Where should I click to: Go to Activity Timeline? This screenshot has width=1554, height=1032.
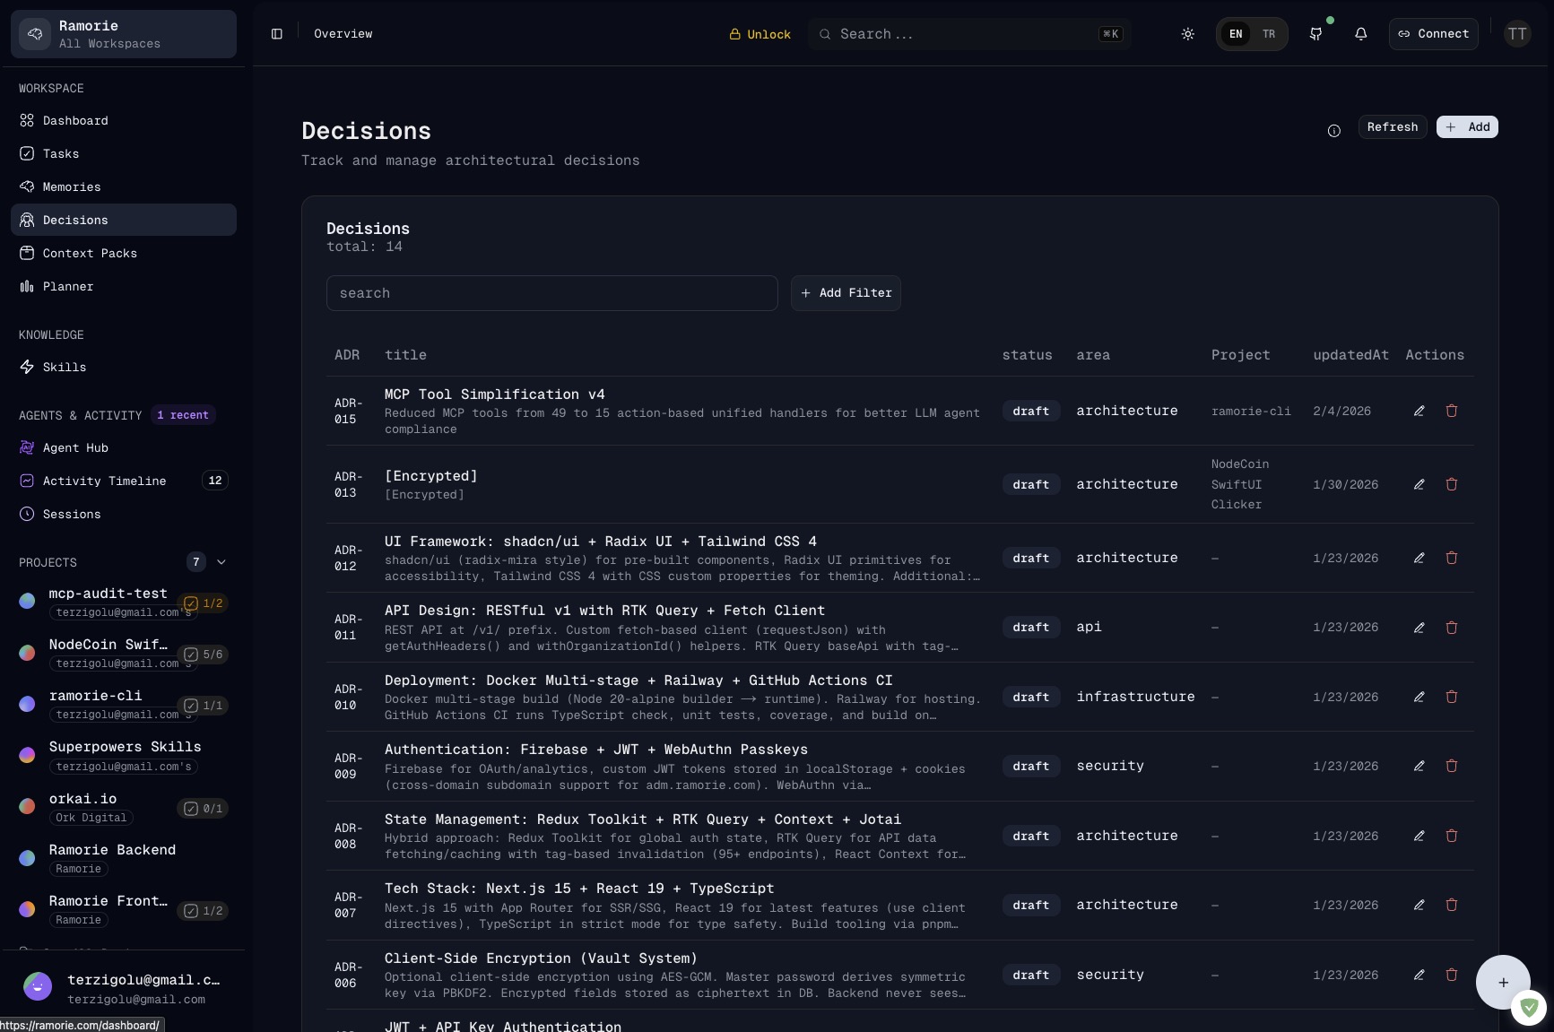click(x=104, y=481)
